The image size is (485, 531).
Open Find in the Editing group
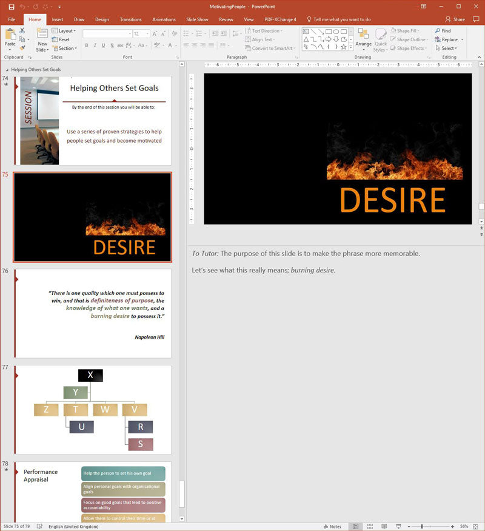click(x=443, y=31)
